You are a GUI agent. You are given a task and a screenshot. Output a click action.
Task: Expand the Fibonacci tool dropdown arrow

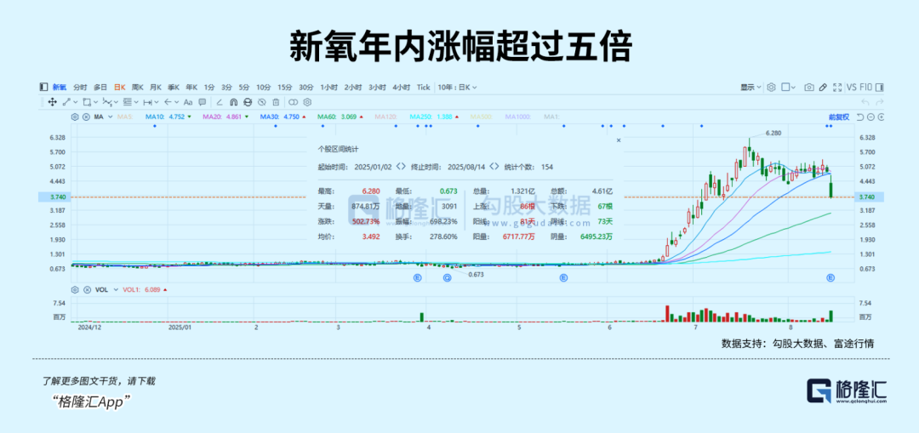coord(136,102)
